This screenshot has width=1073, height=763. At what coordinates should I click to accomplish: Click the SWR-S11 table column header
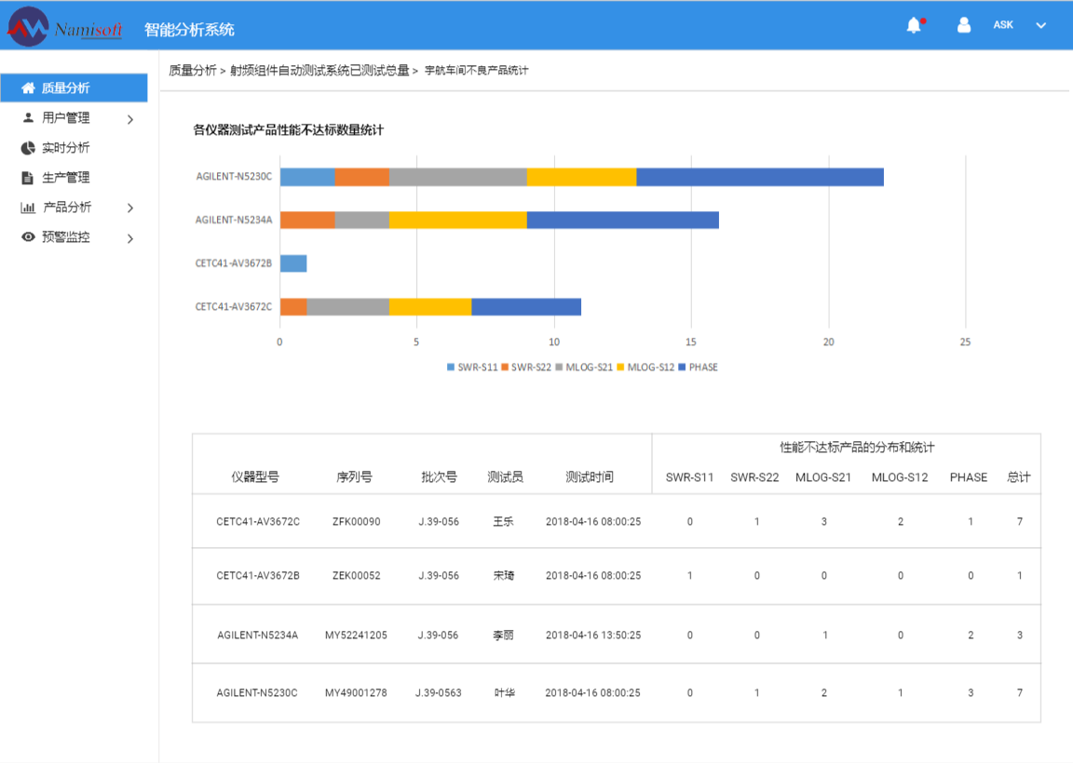689,477
